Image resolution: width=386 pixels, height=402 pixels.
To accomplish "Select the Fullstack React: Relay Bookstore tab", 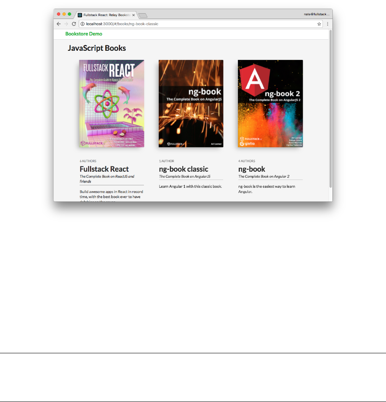I will pyautogui.click(x=105, y=15).
